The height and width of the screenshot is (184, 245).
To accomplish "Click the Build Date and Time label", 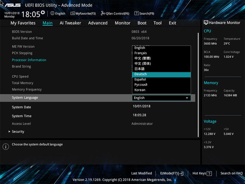I will click(x=27, y=38).
